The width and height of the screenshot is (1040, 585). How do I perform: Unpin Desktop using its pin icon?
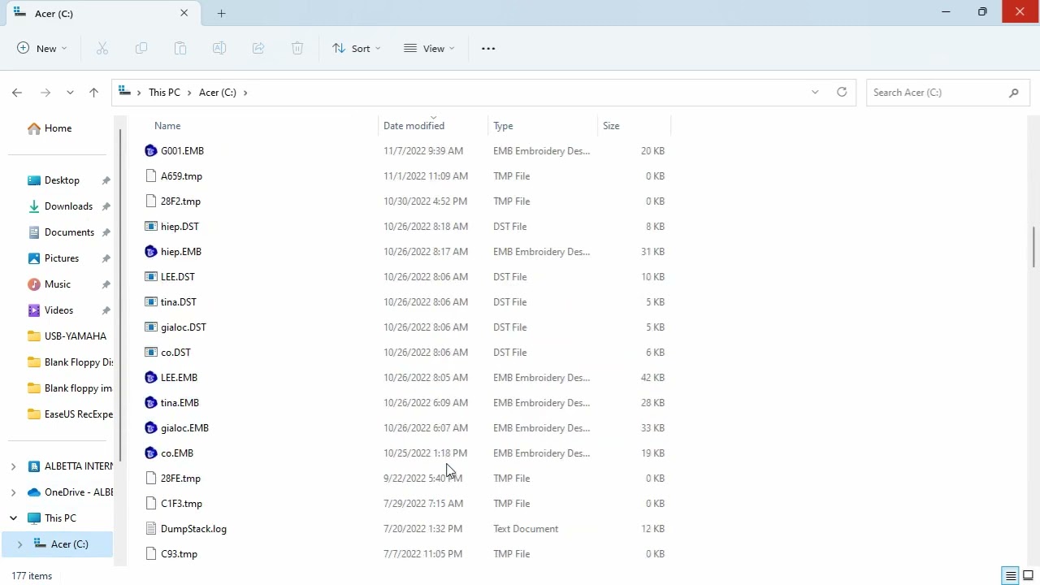(106, 180)
